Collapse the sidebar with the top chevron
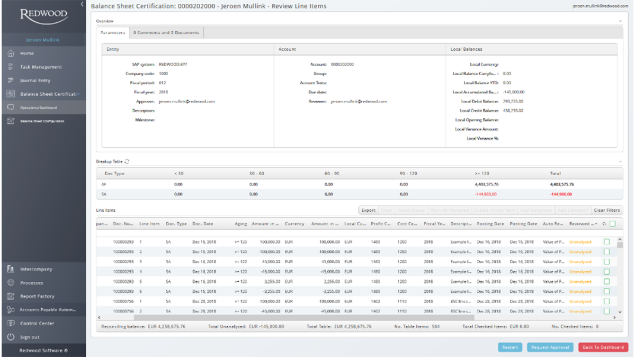The height and width of the screenshot is (357, 635). coord(82,4)
